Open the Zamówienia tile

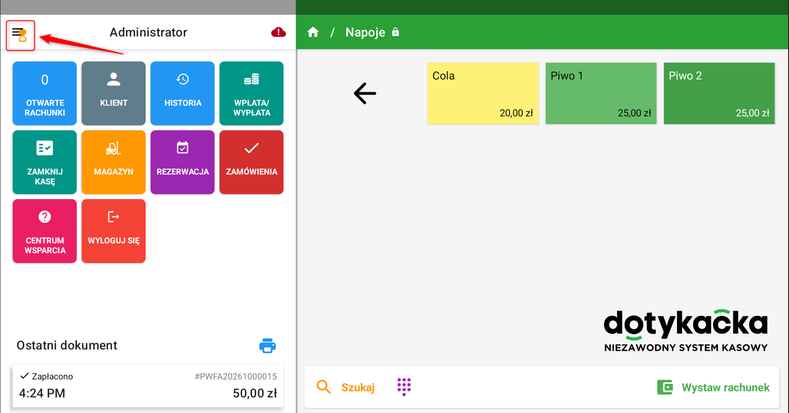252,162
